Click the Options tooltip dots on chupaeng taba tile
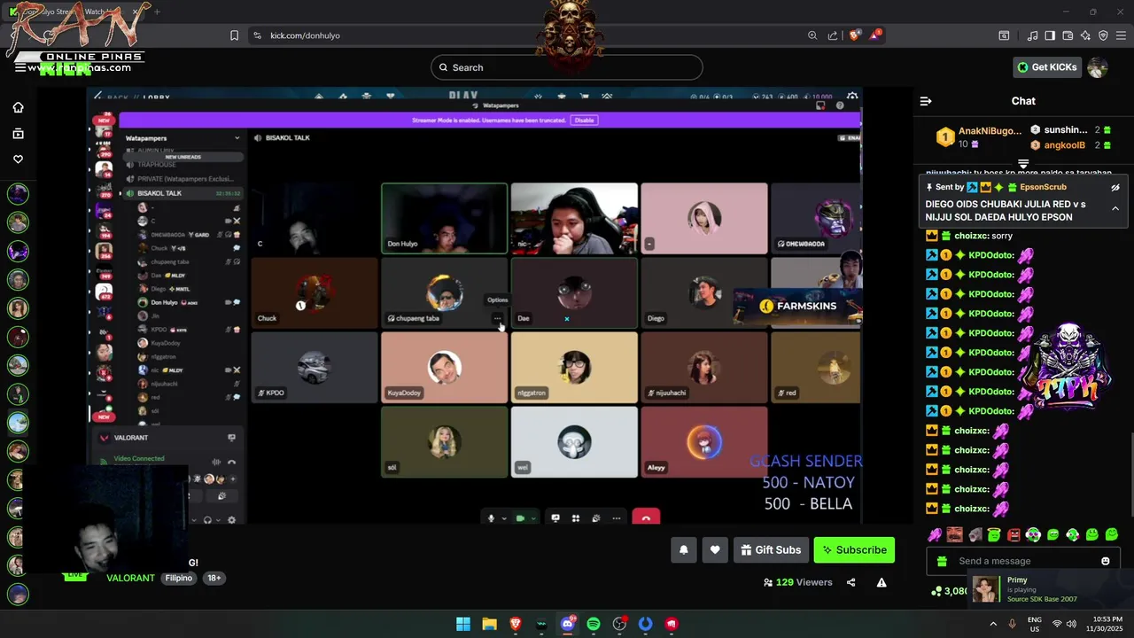The image size is (1134, 638). pyautogui.click(x=497, y=318)
